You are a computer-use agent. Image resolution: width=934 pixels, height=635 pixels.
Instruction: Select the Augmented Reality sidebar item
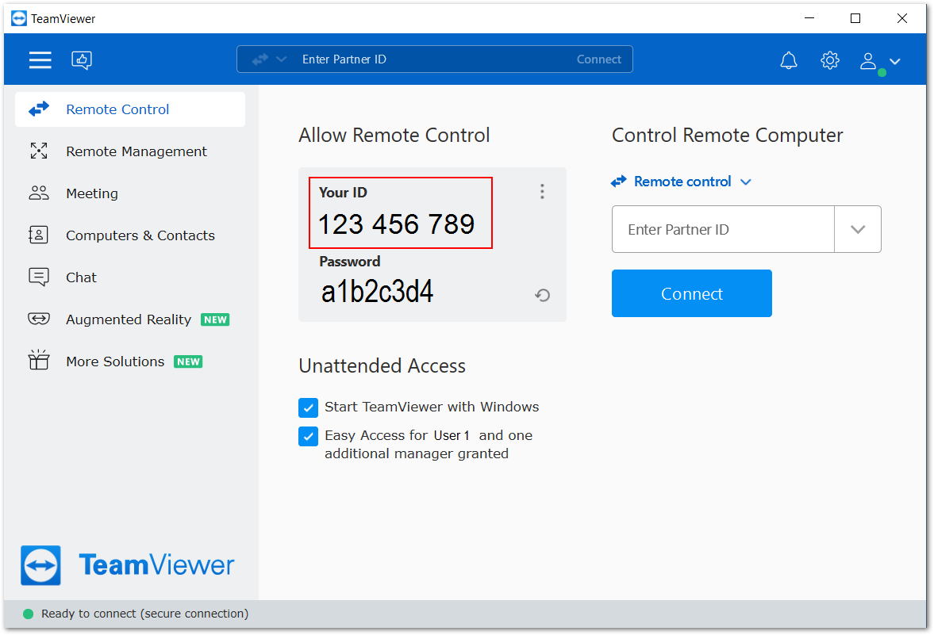click(x=128, y=319)
